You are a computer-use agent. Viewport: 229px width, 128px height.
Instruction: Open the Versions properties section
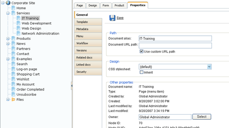[88, 51]
